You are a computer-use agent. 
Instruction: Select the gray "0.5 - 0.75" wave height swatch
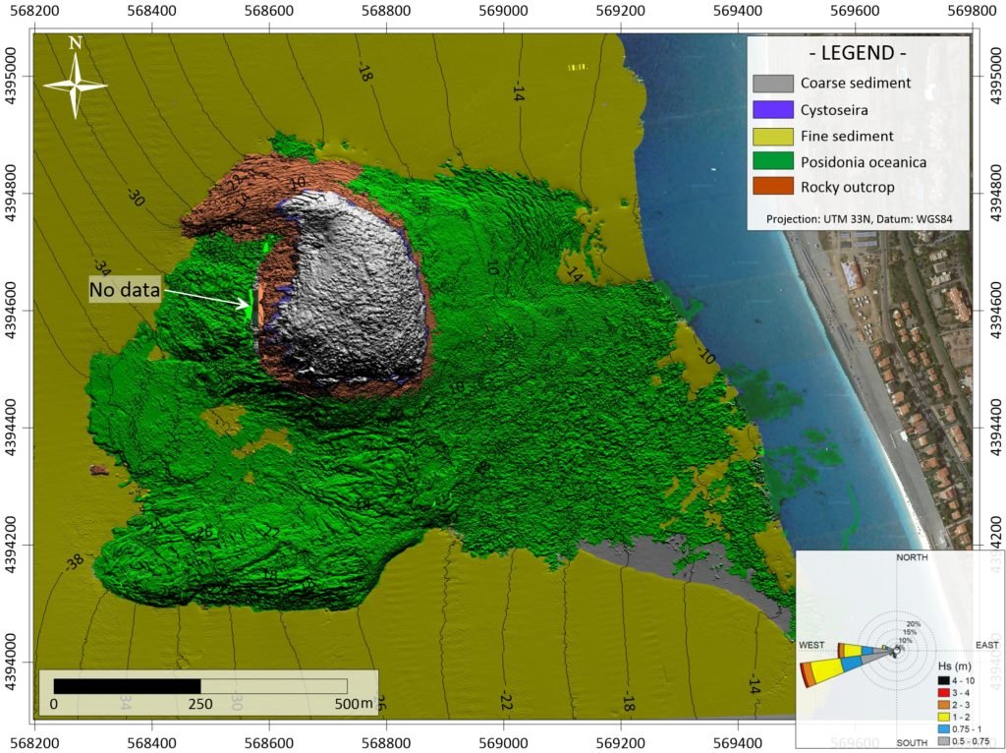point(943,741)
